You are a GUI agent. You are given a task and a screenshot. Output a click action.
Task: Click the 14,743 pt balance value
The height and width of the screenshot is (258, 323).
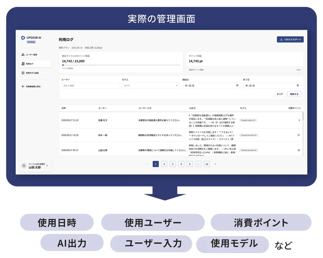pyautogui.click(x=196, y=61)
